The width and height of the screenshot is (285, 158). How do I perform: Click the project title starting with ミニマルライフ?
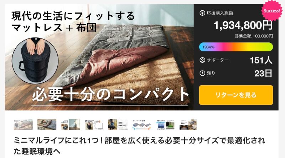point(139,146)
